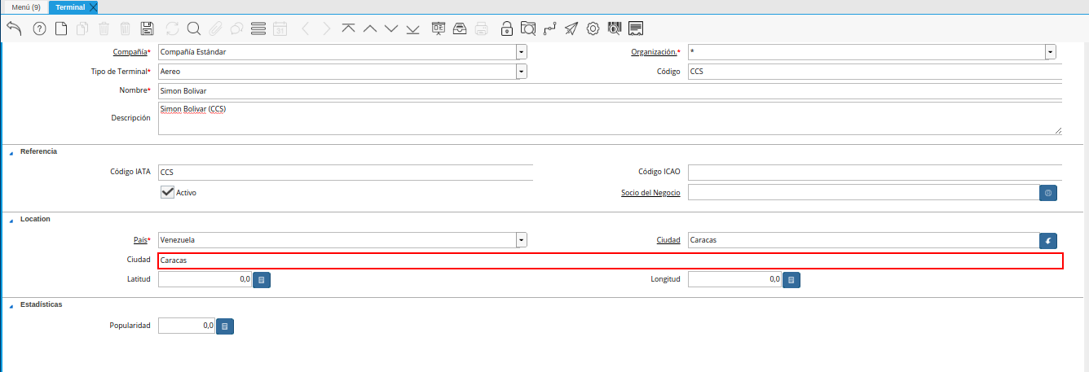The height and width of the screenshot is (372, 1089).
Task: Click into the Código ICAO field
Action: 874,173
